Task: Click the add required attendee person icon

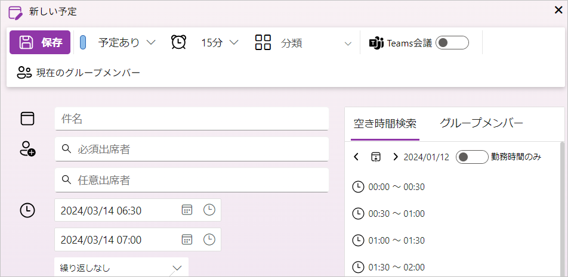Action: (27, 148)
